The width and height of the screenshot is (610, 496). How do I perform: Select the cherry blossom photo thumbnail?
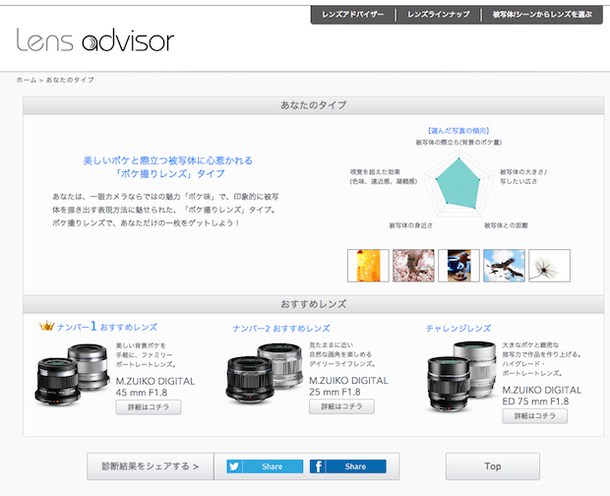pyautogui.click(x=413, y=266)
